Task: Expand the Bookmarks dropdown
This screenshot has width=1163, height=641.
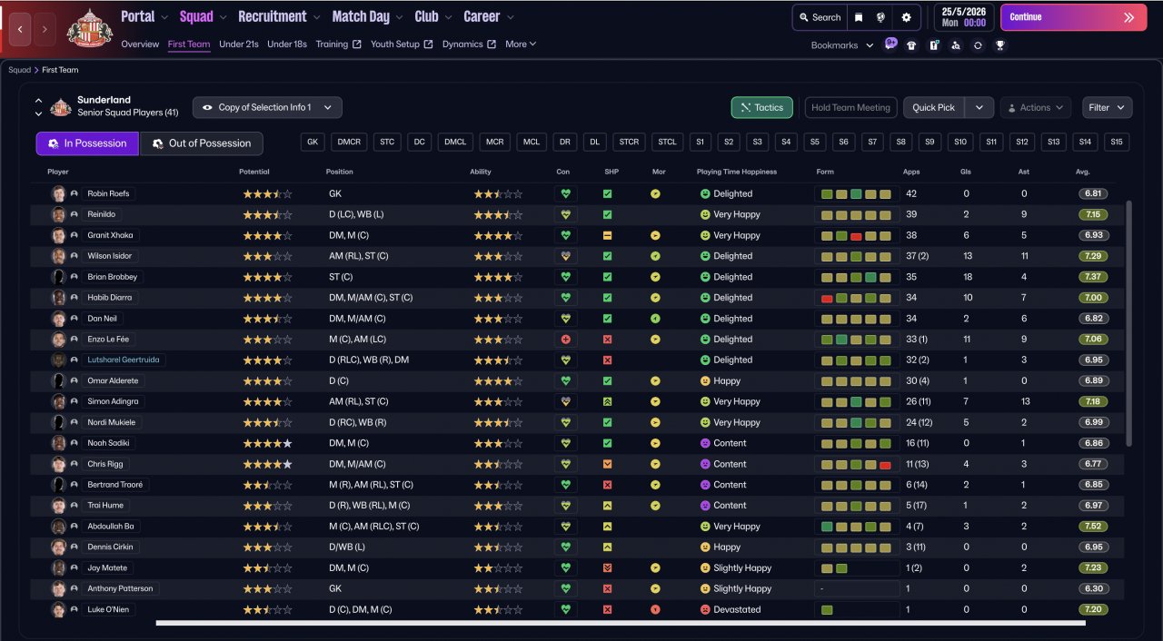Action: 842,45
